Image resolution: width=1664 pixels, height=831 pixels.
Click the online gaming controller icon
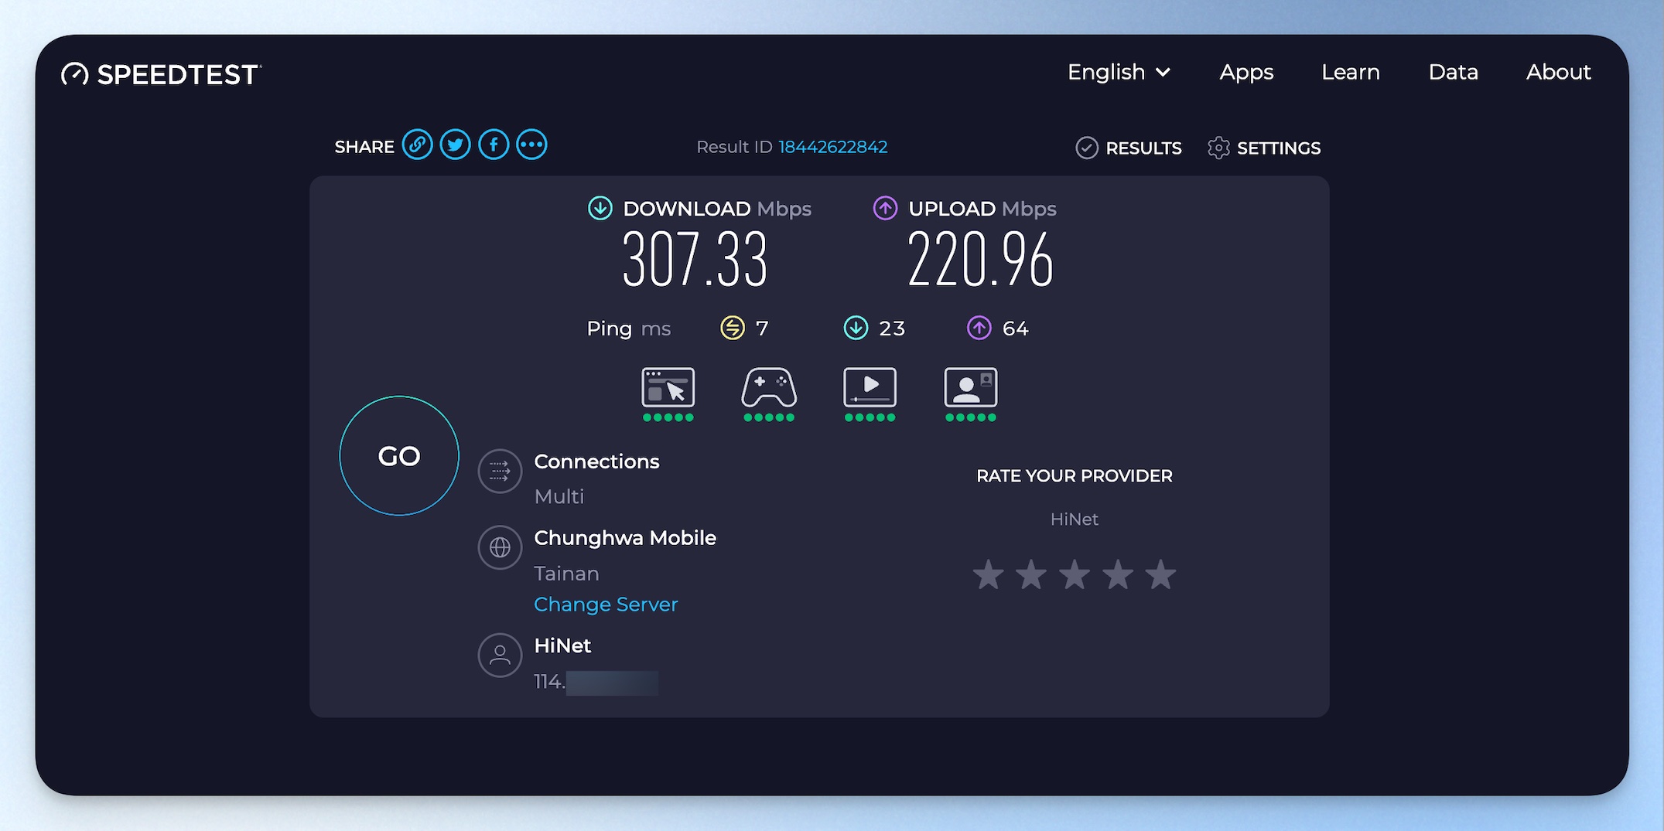click(x=769, y=388)
